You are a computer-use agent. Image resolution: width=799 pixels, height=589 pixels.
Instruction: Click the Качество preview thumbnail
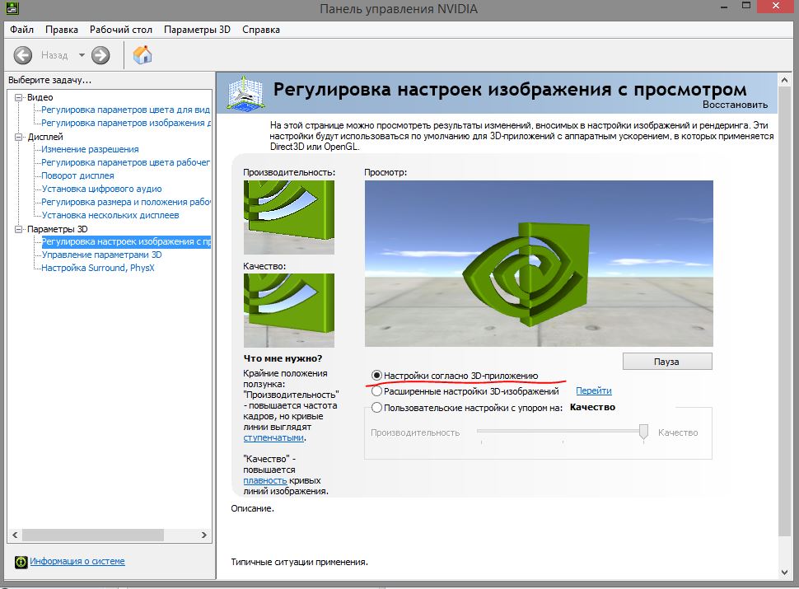(289, 311)
